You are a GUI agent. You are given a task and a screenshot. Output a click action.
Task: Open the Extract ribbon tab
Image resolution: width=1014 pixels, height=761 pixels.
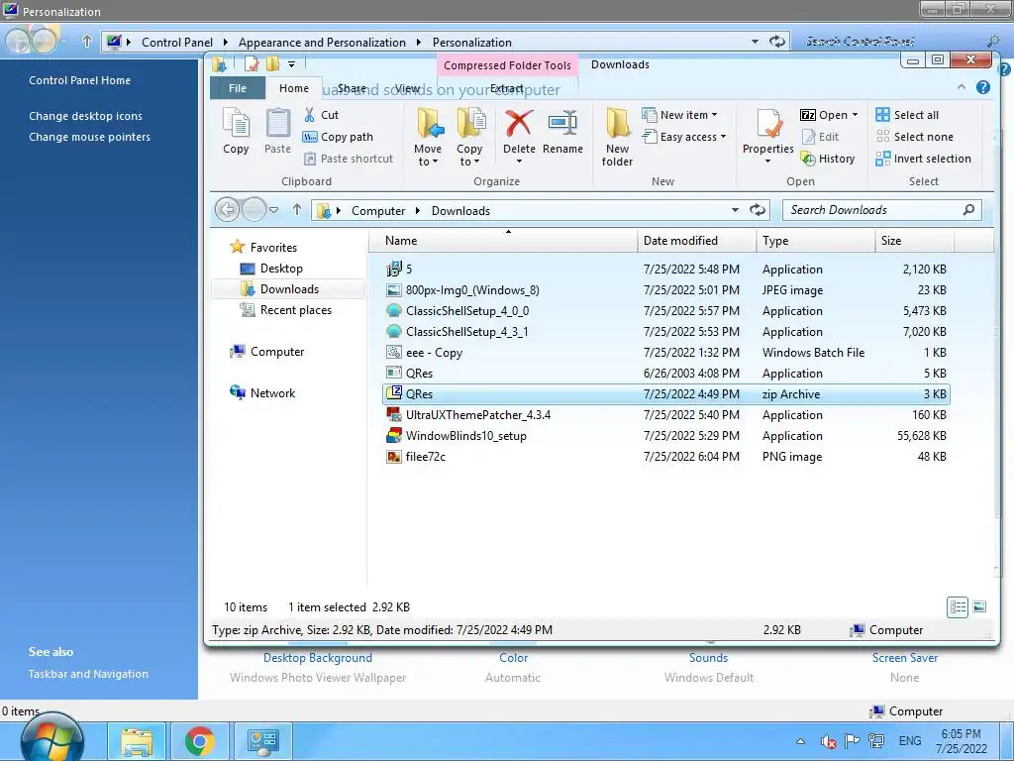(x=507, y=88)
